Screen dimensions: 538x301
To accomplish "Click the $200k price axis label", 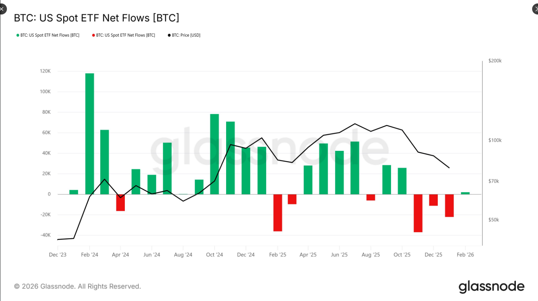I will pyautogui.click(x=495, y=61).
